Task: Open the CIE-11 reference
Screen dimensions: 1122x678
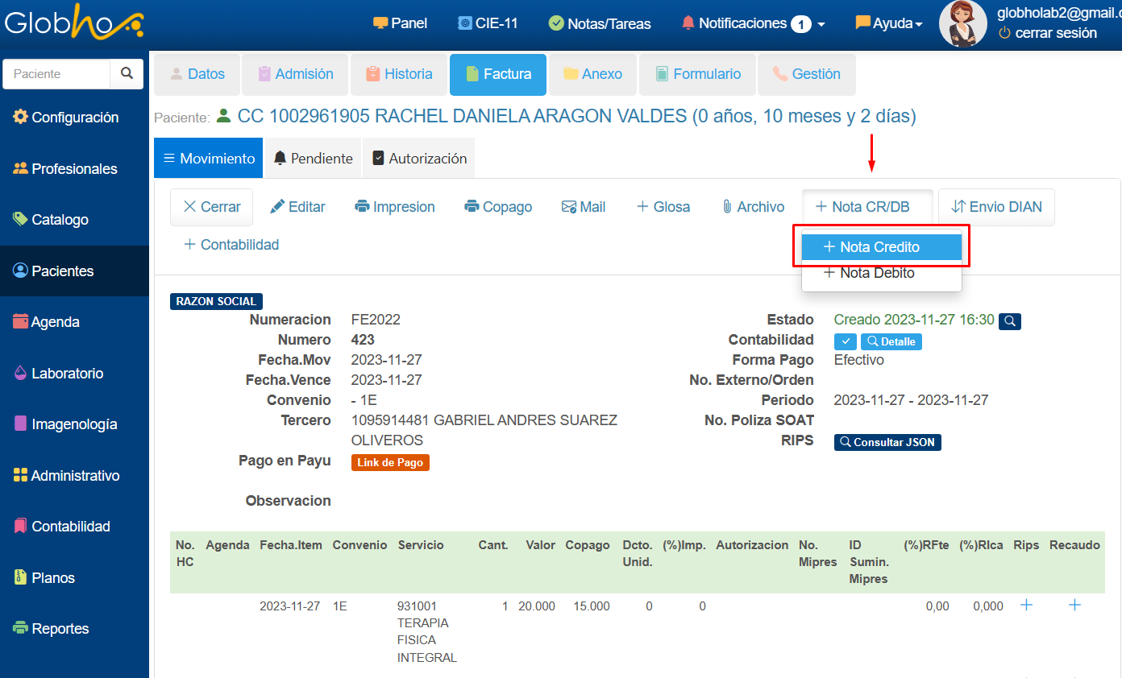Action: tap(488, 23)
